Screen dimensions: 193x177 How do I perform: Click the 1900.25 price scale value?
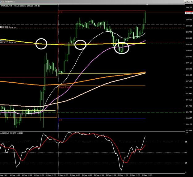pos(189,26)
